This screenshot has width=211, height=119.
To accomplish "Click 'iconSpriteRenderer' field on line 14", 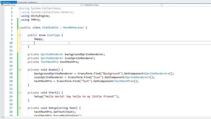I will pyautogui.click(x=79, y=58).
